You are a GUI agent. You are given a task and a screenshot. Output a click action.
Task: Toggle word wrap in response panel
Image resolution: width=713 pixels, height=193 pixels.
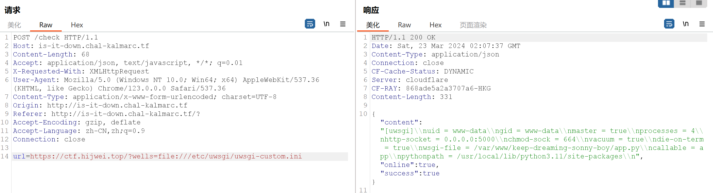669,24
